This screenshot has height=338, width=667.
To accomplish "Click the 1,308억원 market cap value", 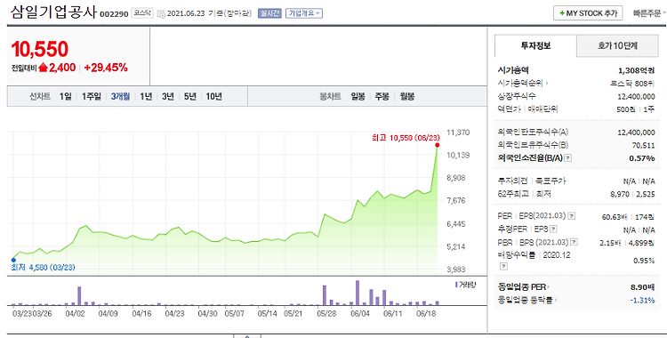I will [637, 70].
